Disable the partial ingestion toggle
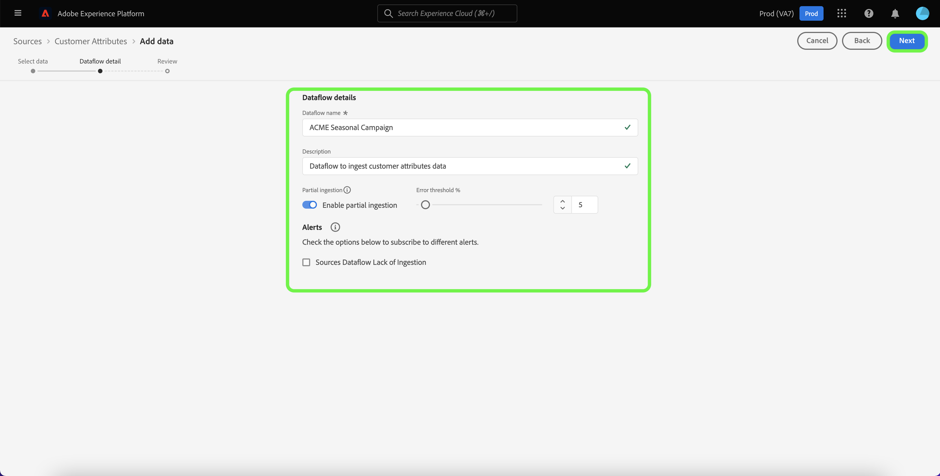940x476 pixels. click(309, 205)
